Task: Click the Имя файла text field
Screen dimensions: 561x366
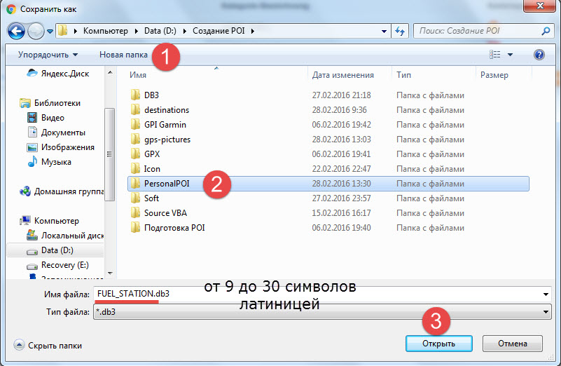Action: point(322,294)
